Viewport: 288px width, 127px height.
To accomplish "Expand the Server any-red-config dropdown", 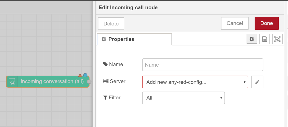I will (x=195, y=82).
